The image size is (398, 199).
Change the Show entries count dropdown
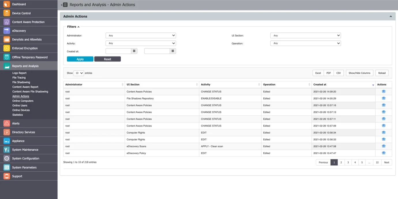(x=79, y=73)
